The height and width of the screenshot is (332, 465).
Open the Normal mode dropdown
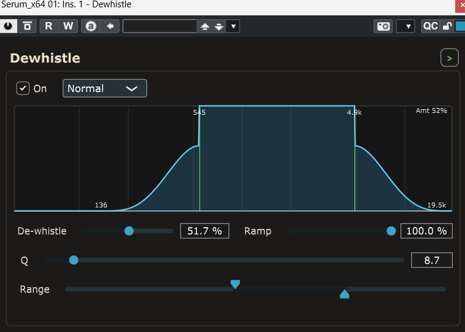(104, 88)
